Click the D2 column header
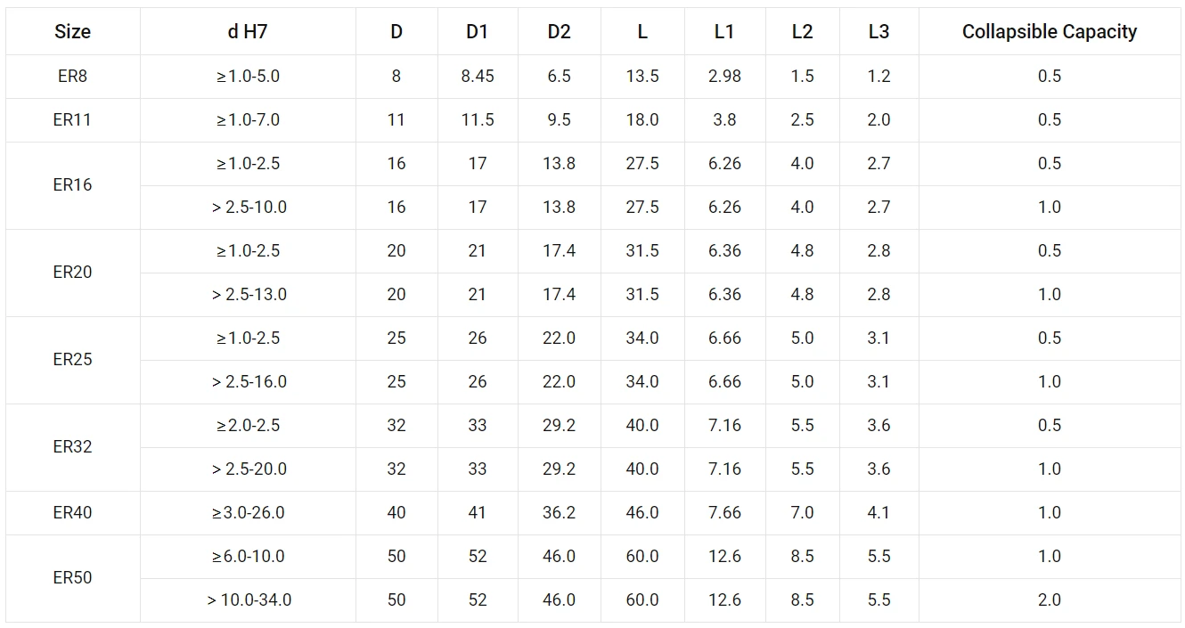This screenshot has height=628, width=1185. [x=559, y=31]
